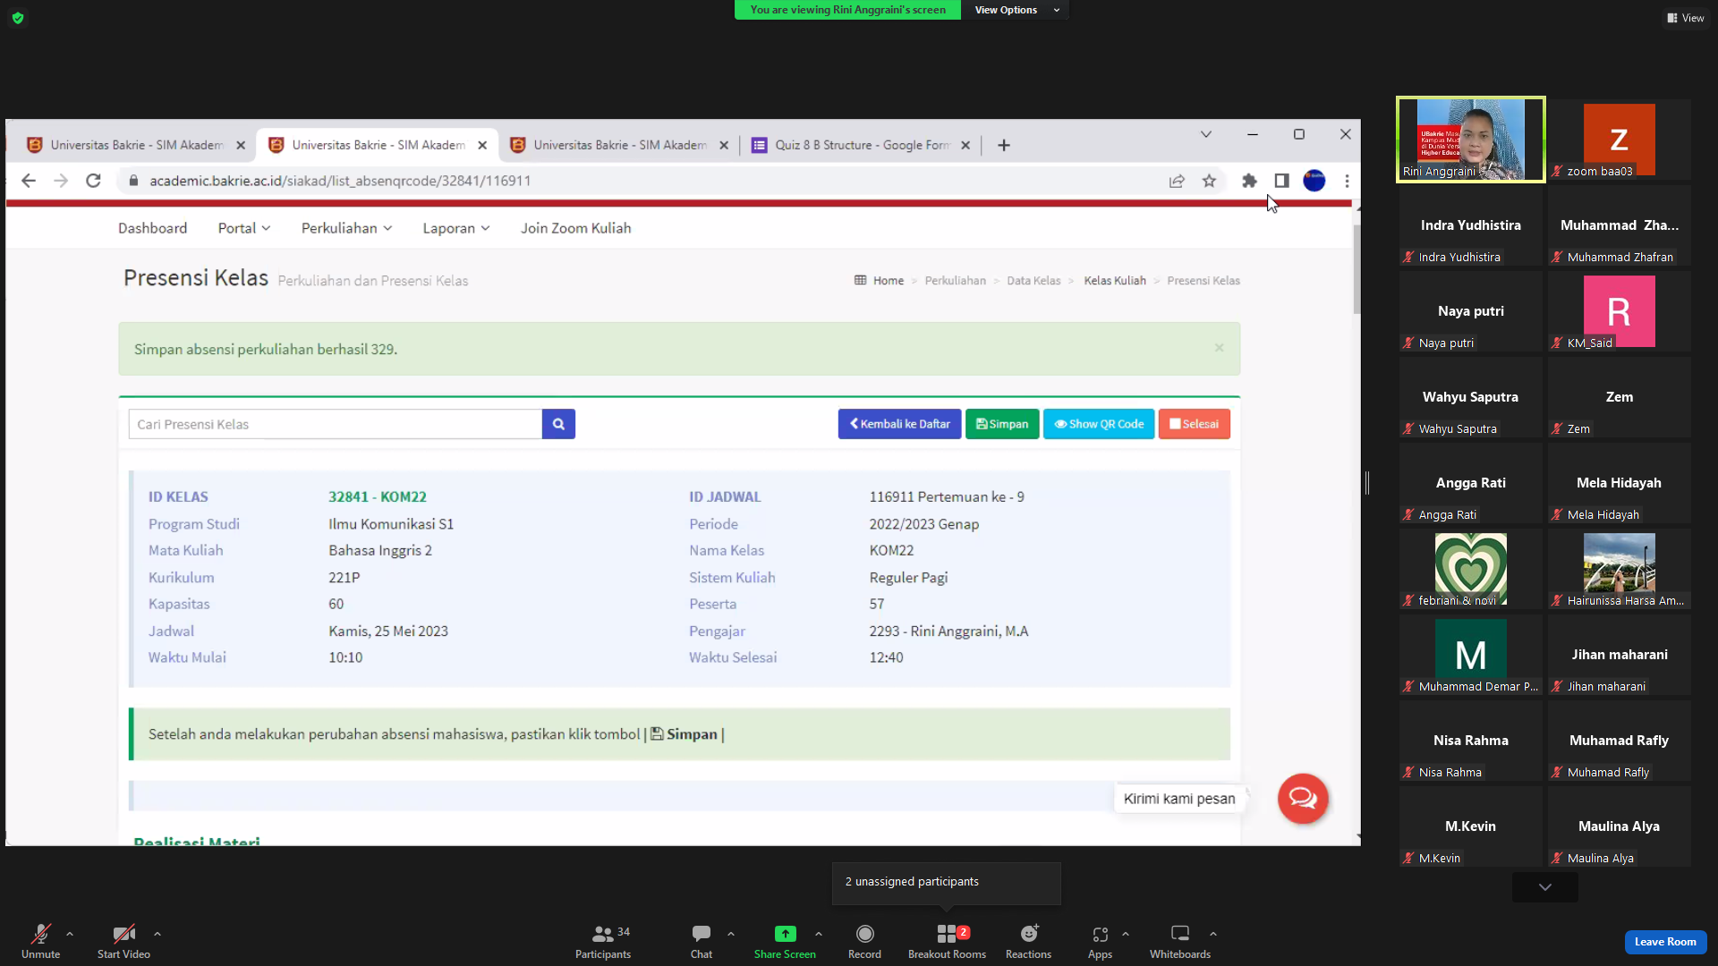Open the Chrome profile avatar
Screen dimensions: 1718x966
coord(1314,181)
